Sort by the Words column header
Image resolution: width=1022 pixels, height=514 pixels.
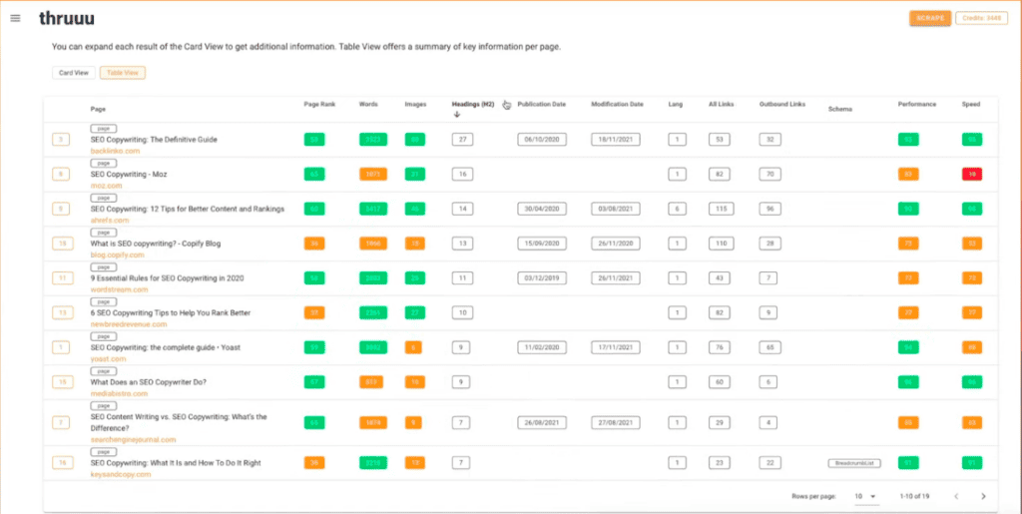click(x=367, y=104)
